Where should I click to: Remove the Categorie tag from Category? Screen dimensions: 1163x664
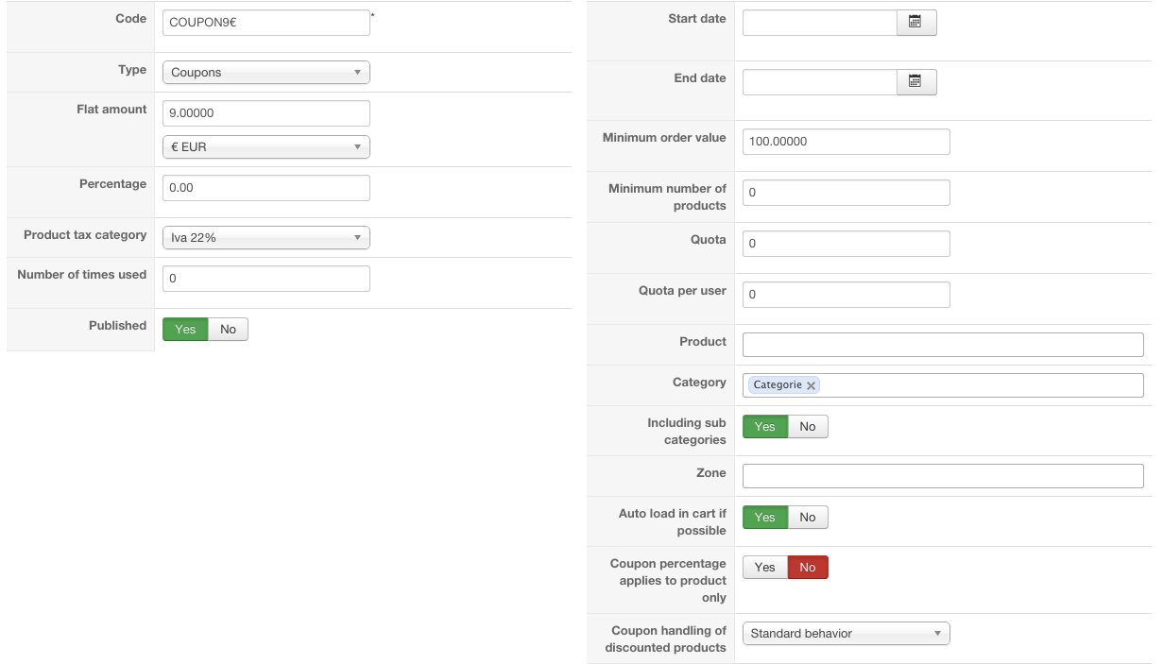coord(811,385)
